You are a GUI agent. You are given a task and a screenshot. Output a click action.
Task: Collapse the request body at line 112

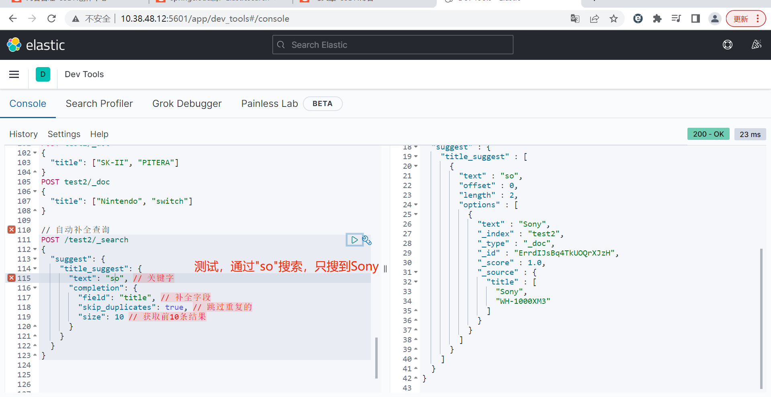pyautogui.click(x=35, y=249)
